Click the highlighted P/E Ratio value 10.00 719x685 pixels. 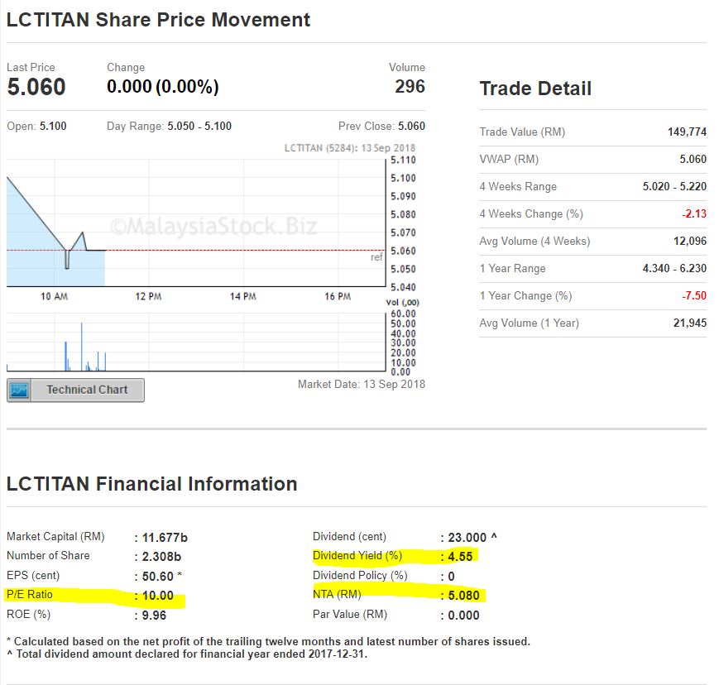tap(158, 596)
